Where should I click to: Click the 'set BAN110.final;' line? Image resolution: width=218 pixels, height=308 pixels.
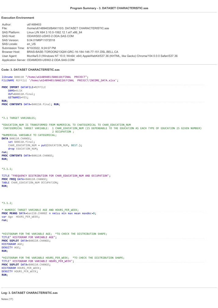click(x=22, y=142)
